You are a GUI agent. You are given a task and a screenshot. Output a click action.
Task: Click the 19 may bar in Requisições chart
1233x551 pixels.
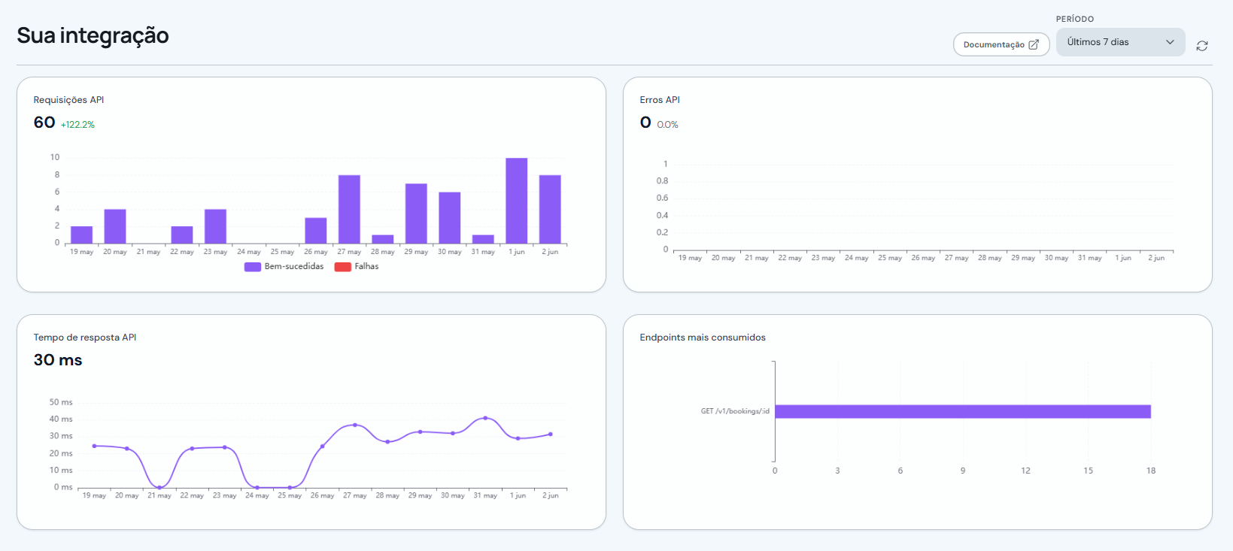[81, 235]
